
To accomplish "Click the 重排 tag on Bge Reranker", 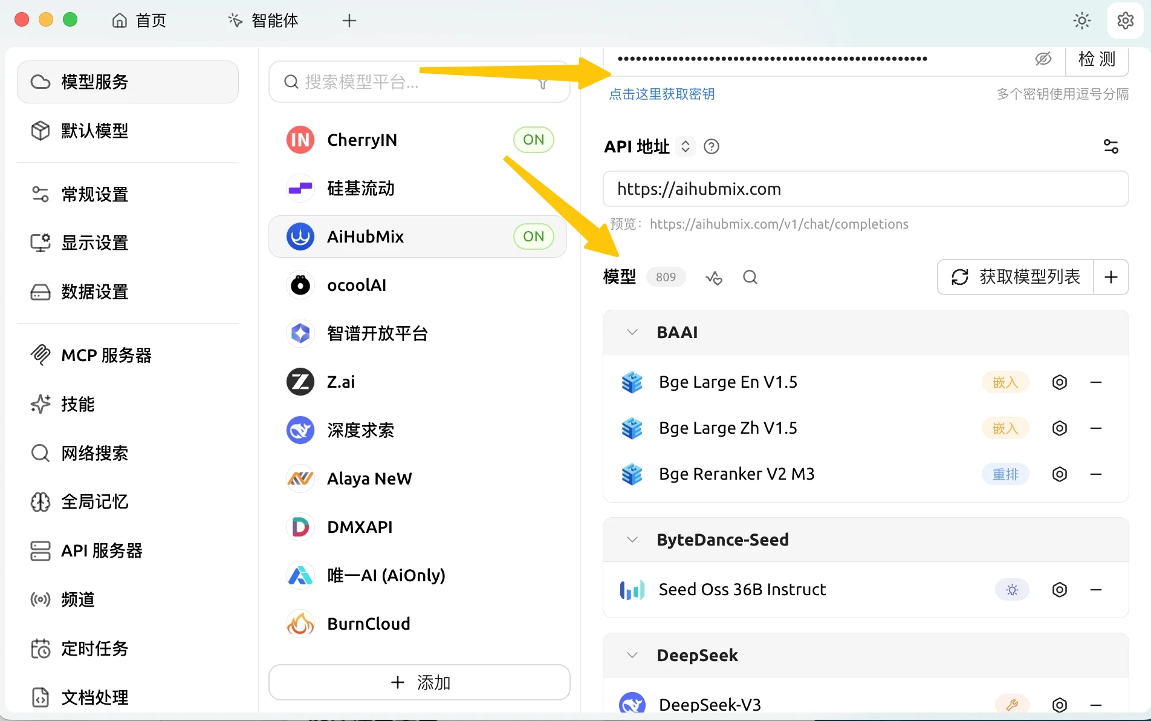I will tap(1005, 474).
